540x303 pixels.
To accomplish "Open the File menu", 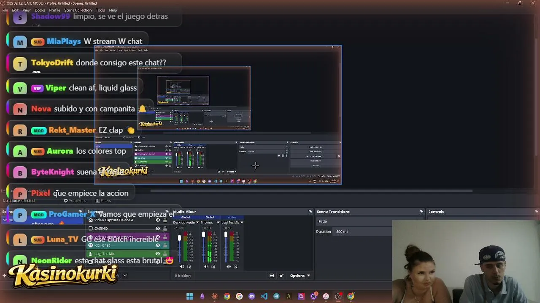I will (x=5, y=10).
